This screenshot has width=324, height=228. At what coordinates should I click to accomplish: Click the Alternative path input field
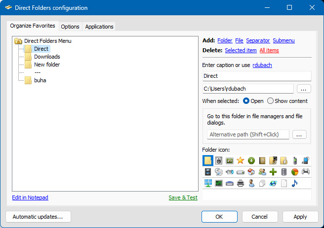pos(248,134)
